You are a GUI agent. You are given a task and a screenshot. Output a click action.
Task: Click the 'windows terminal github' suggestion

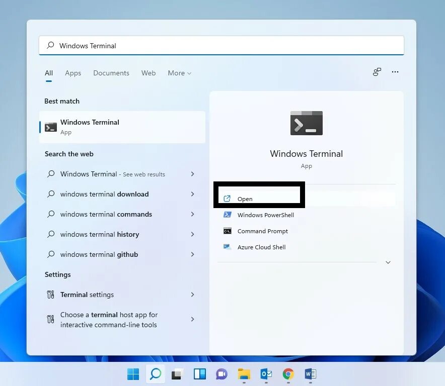(x=122, y=254)
